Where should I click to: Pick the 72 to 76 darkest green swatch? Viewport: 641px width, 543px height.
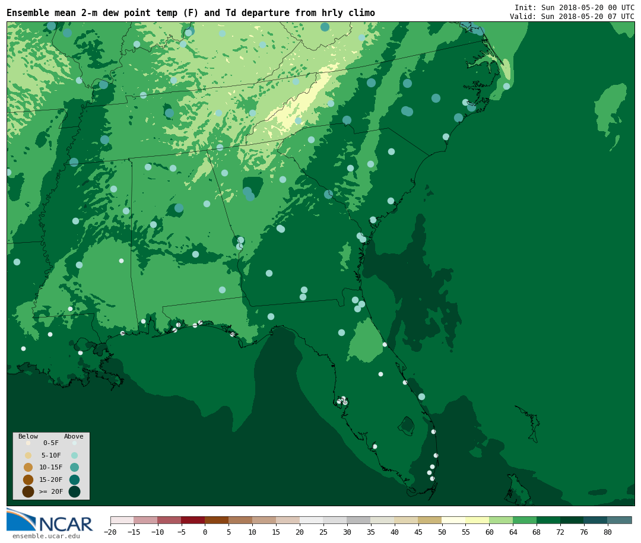click(x=573, y=520)
